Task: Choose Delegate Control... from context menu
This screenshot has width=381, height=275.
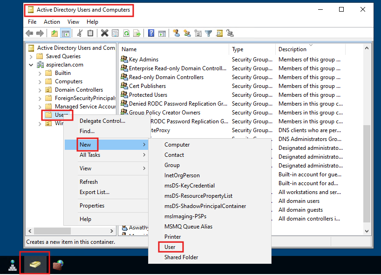Action: click(x=102, y=121)
